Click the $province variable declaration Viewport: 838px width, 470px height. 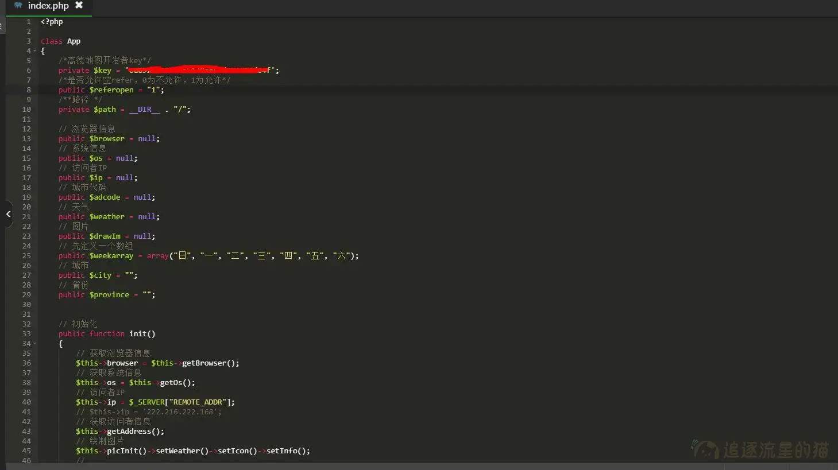(109, 295)
